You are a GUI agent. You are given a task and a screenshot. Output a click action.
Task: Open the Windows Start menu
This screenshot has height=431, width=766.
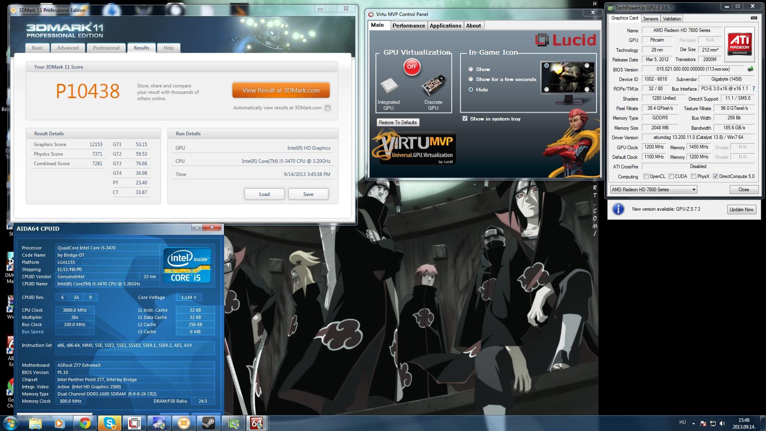(10, 423)
